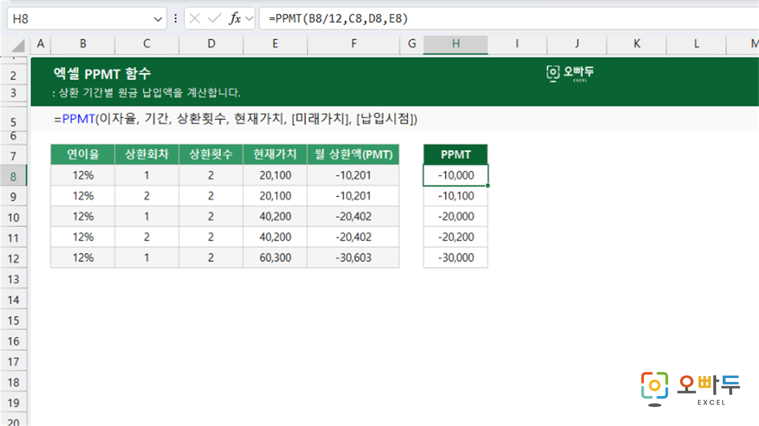The height and width of the screenshot is (426, 759).
Task: Select 20,100 cell in row 9
Action: [275, 196]
